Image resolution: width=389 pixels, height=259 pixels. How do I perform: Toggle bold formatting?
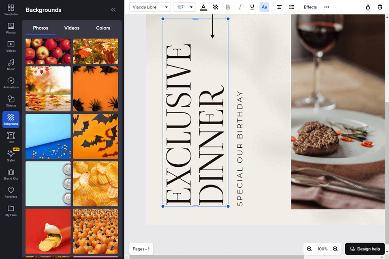pos(228,7)
